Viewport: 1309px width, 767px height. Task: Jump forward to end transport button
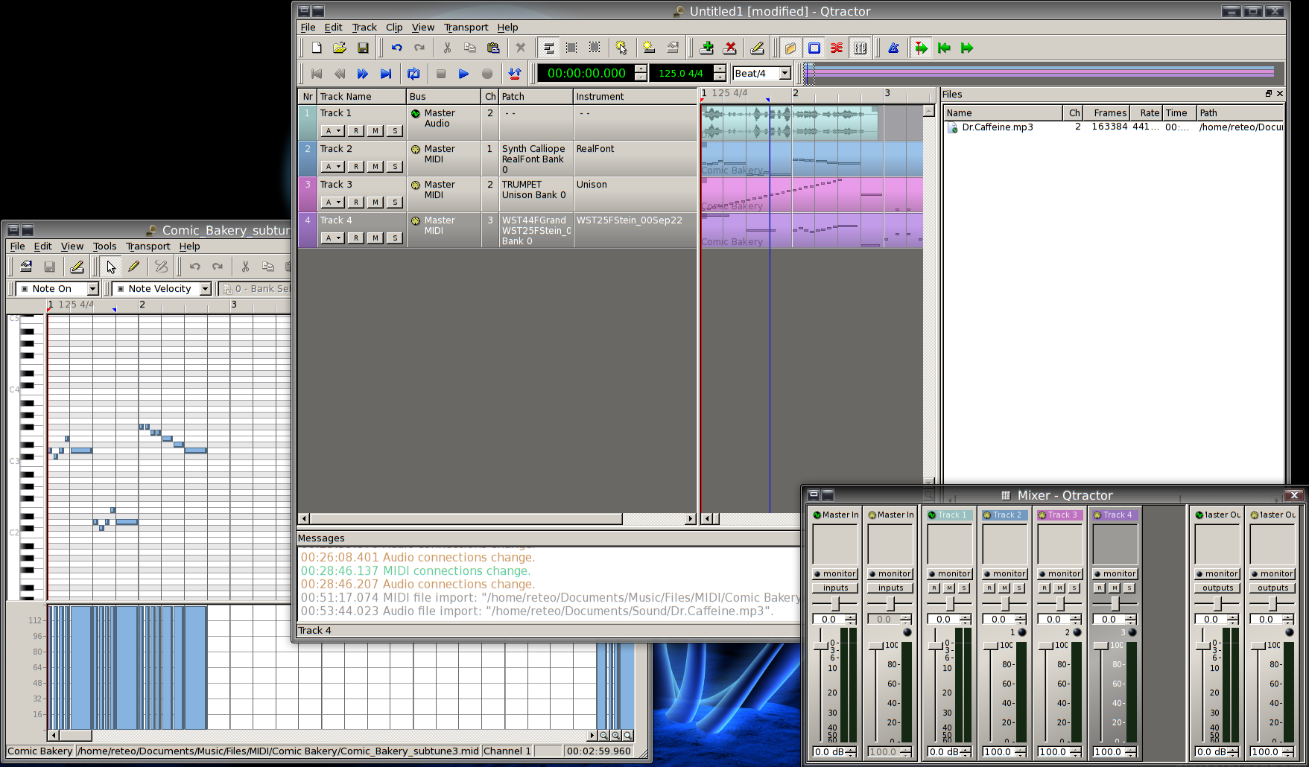386,74
